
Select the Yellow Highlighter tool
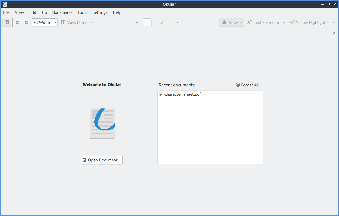click(x=309, y=23)
